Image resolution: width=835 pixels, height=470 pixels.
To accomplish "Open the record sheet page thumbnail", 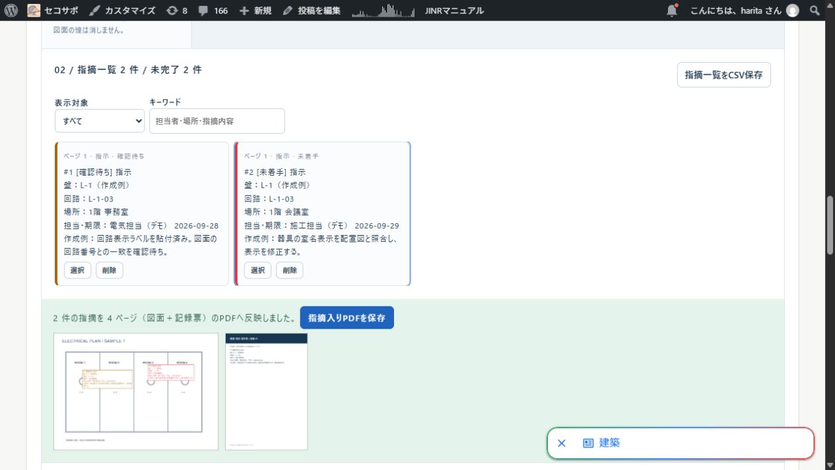I will tap(267, 391).
